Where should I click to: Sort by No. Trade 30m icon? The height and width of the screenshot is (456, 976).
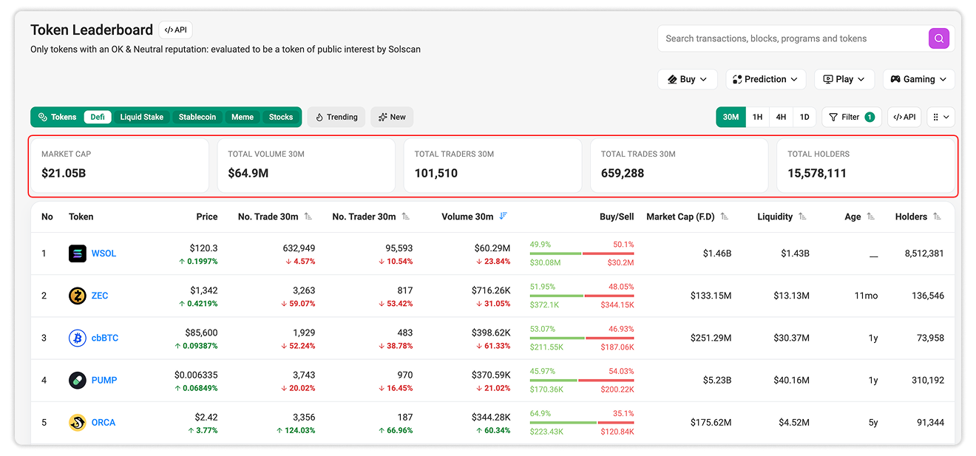[x=308, y=217]
